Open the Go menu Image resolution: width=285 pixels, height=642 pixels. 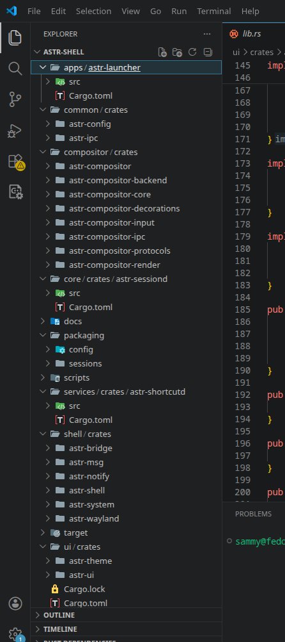point(155,11)
